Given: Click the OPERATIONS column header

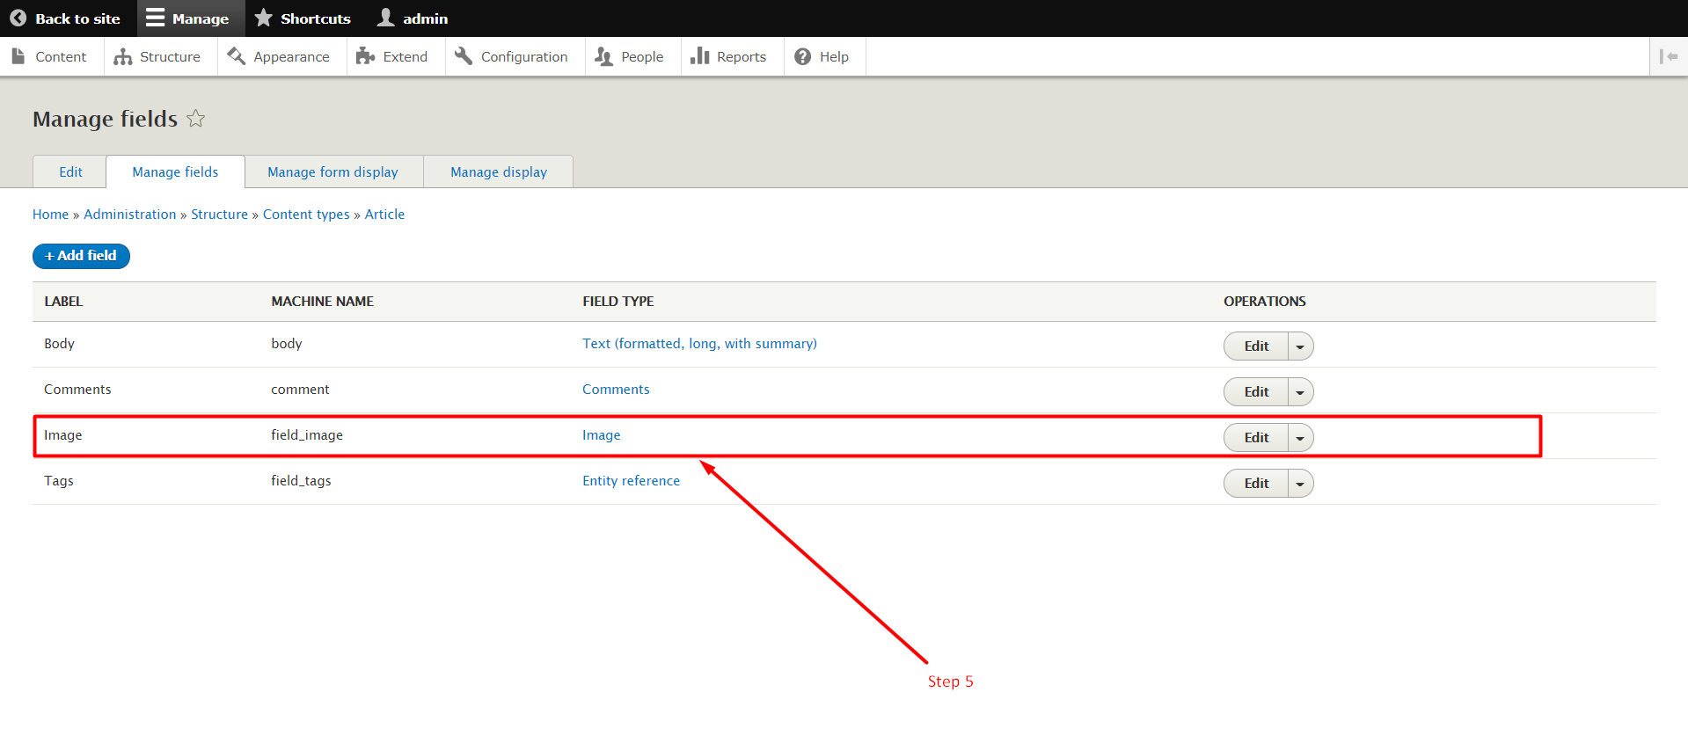Looking at the screenshot, I should pyautogui.click(x=1264, y=302).
